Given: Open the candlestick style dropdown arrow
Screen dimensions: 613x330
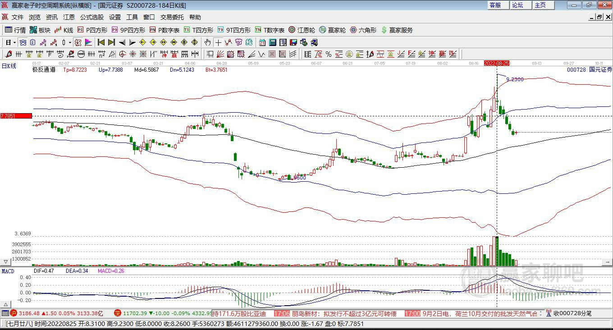Looking at the screenshot, I should pyautogui.click(x=70, y=42).
